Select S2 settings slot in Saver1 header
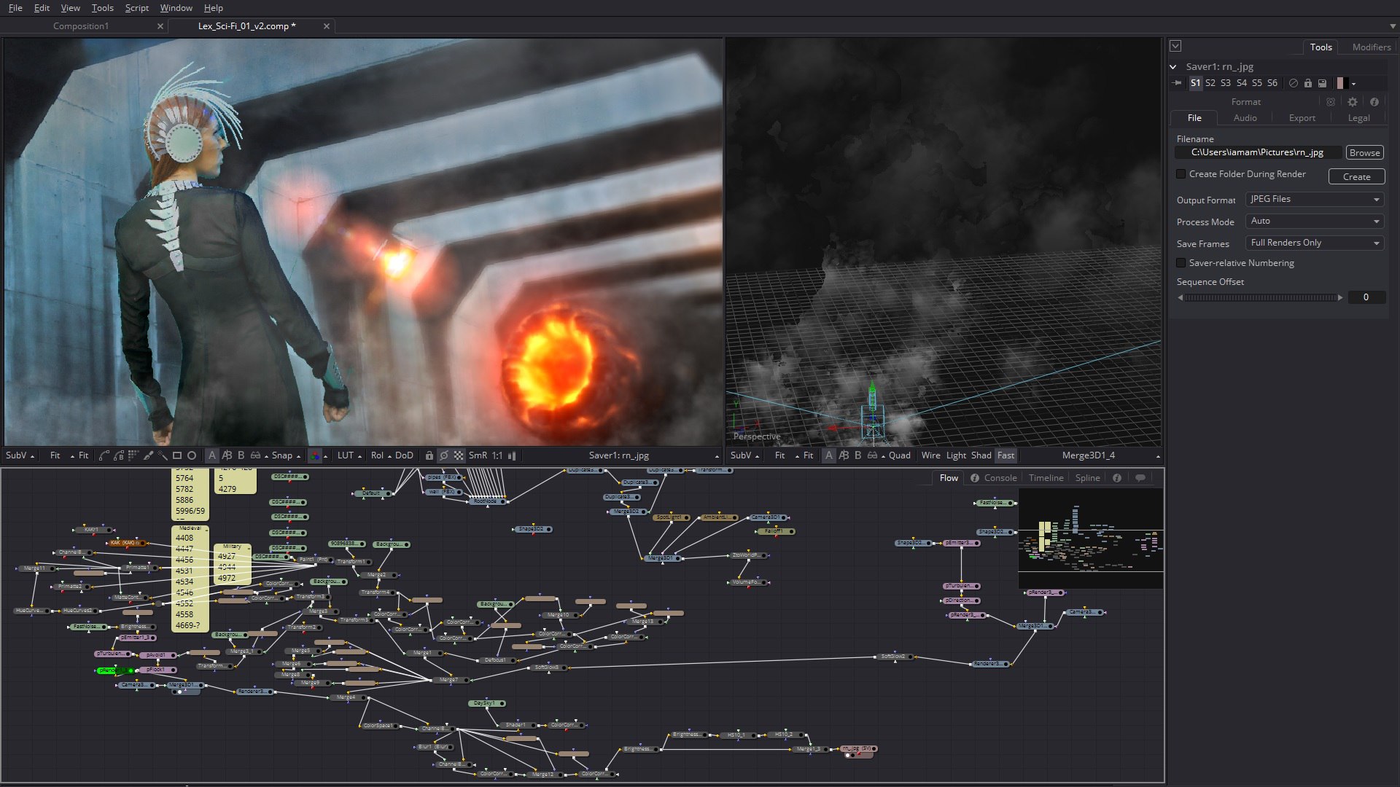Screen dimensions: 1400x787 tap(1210, 83)
